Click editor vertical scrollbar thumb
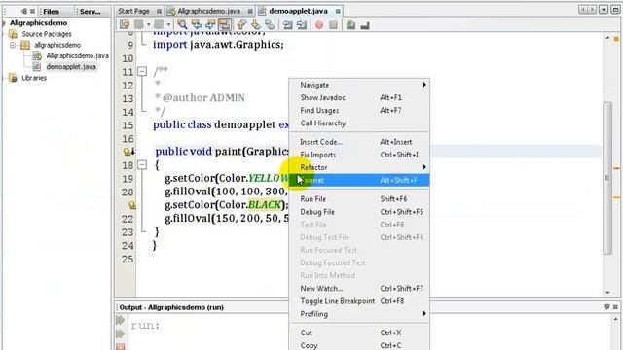Image resolution: width=623 pixels, height=350 pixels. pyautogui.click(x=607, y=177)
